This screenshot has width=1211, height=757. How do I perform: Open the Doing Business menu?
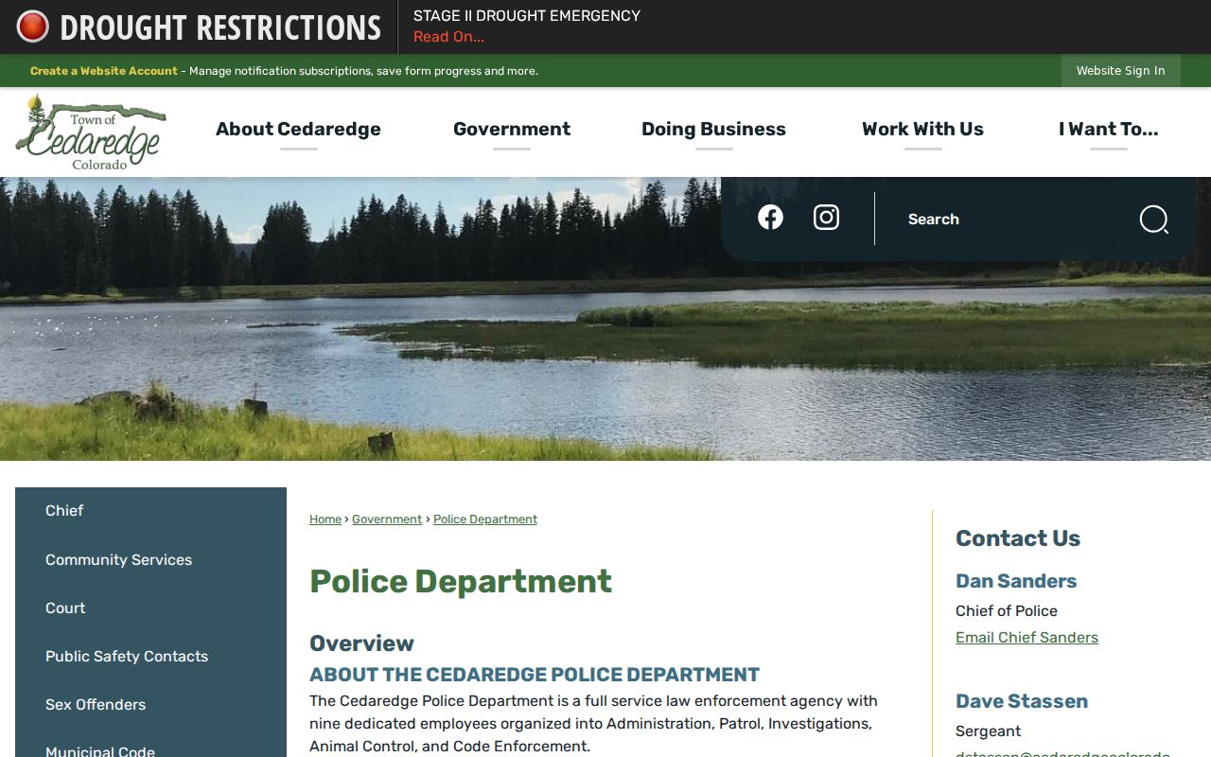coord(713,130)
